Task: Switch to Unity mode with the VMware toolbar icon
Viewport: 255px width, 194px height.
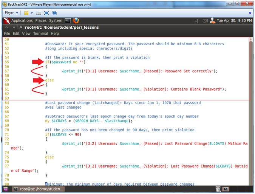Action: [x=54, y=13]
